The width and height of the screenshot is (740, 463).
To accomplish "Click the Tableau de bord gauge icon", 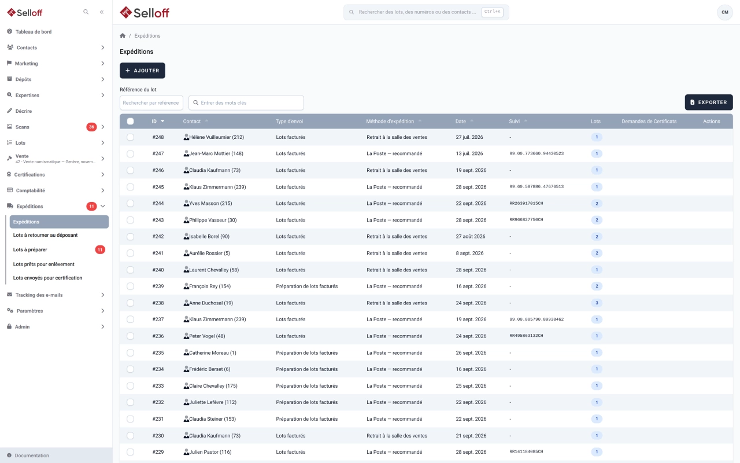I will point(9,31).
